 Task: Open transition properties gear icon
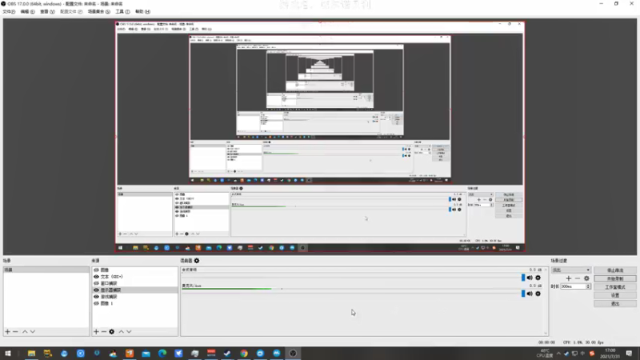click(x=586, y=278)
